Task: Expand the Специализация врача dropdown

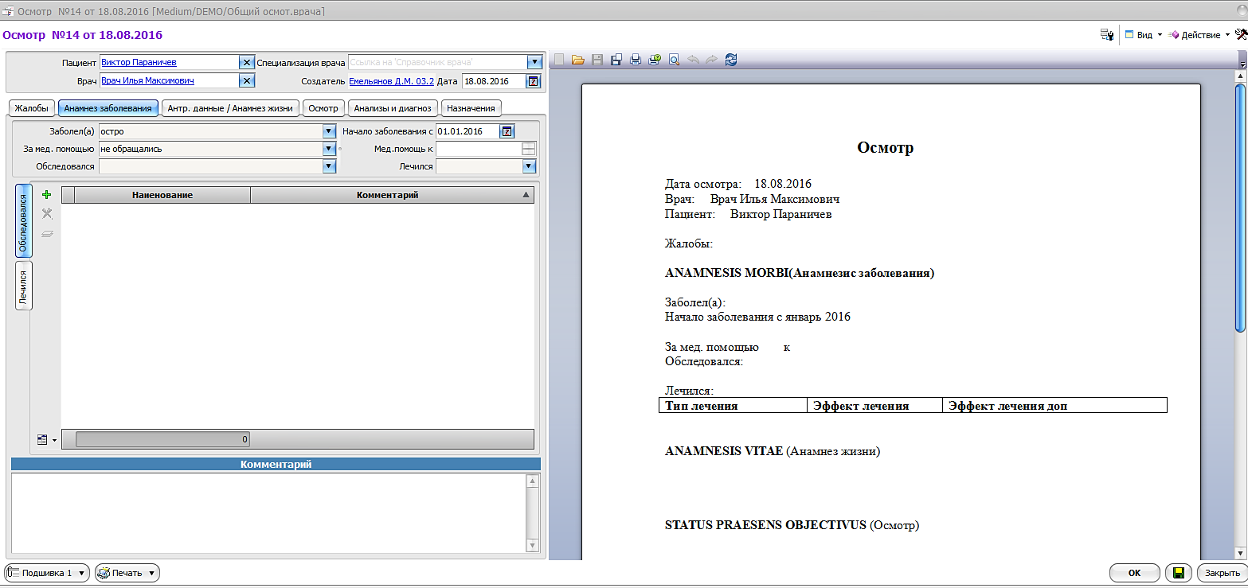Action: coord(534,62)
